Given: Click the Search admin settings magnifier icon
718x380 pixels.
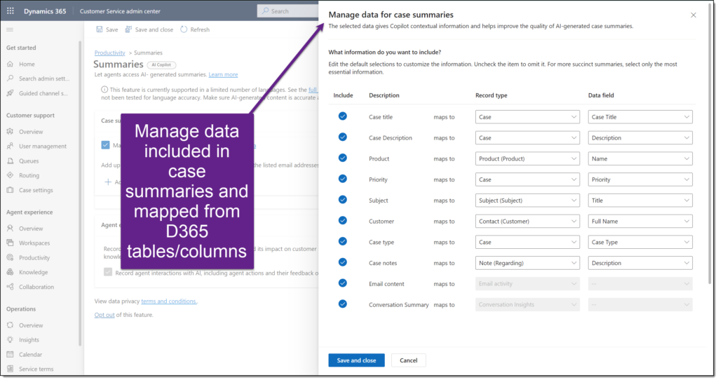Looking at the screenshot, I should pyautogui.click(x=10, y=79).
